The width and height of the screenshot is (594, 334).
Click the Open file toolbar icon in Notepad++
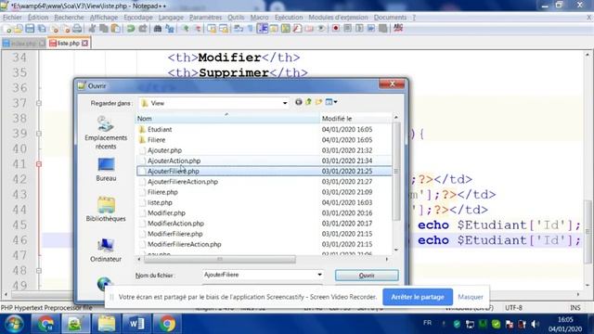[19, 29]
